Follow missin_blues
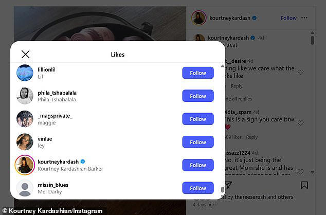Screen dimensions: 326x215 (197, 188)
